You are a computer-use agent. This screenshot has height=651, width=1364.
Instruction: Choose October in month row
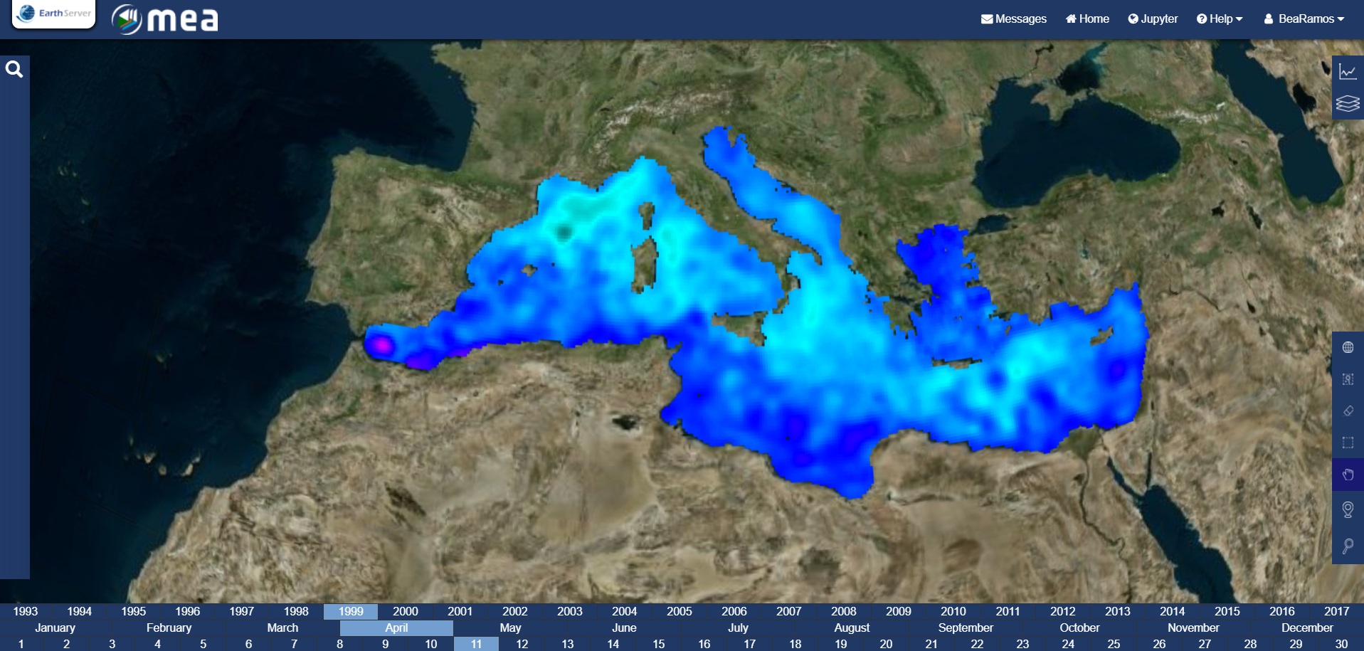coord(1080,628)
